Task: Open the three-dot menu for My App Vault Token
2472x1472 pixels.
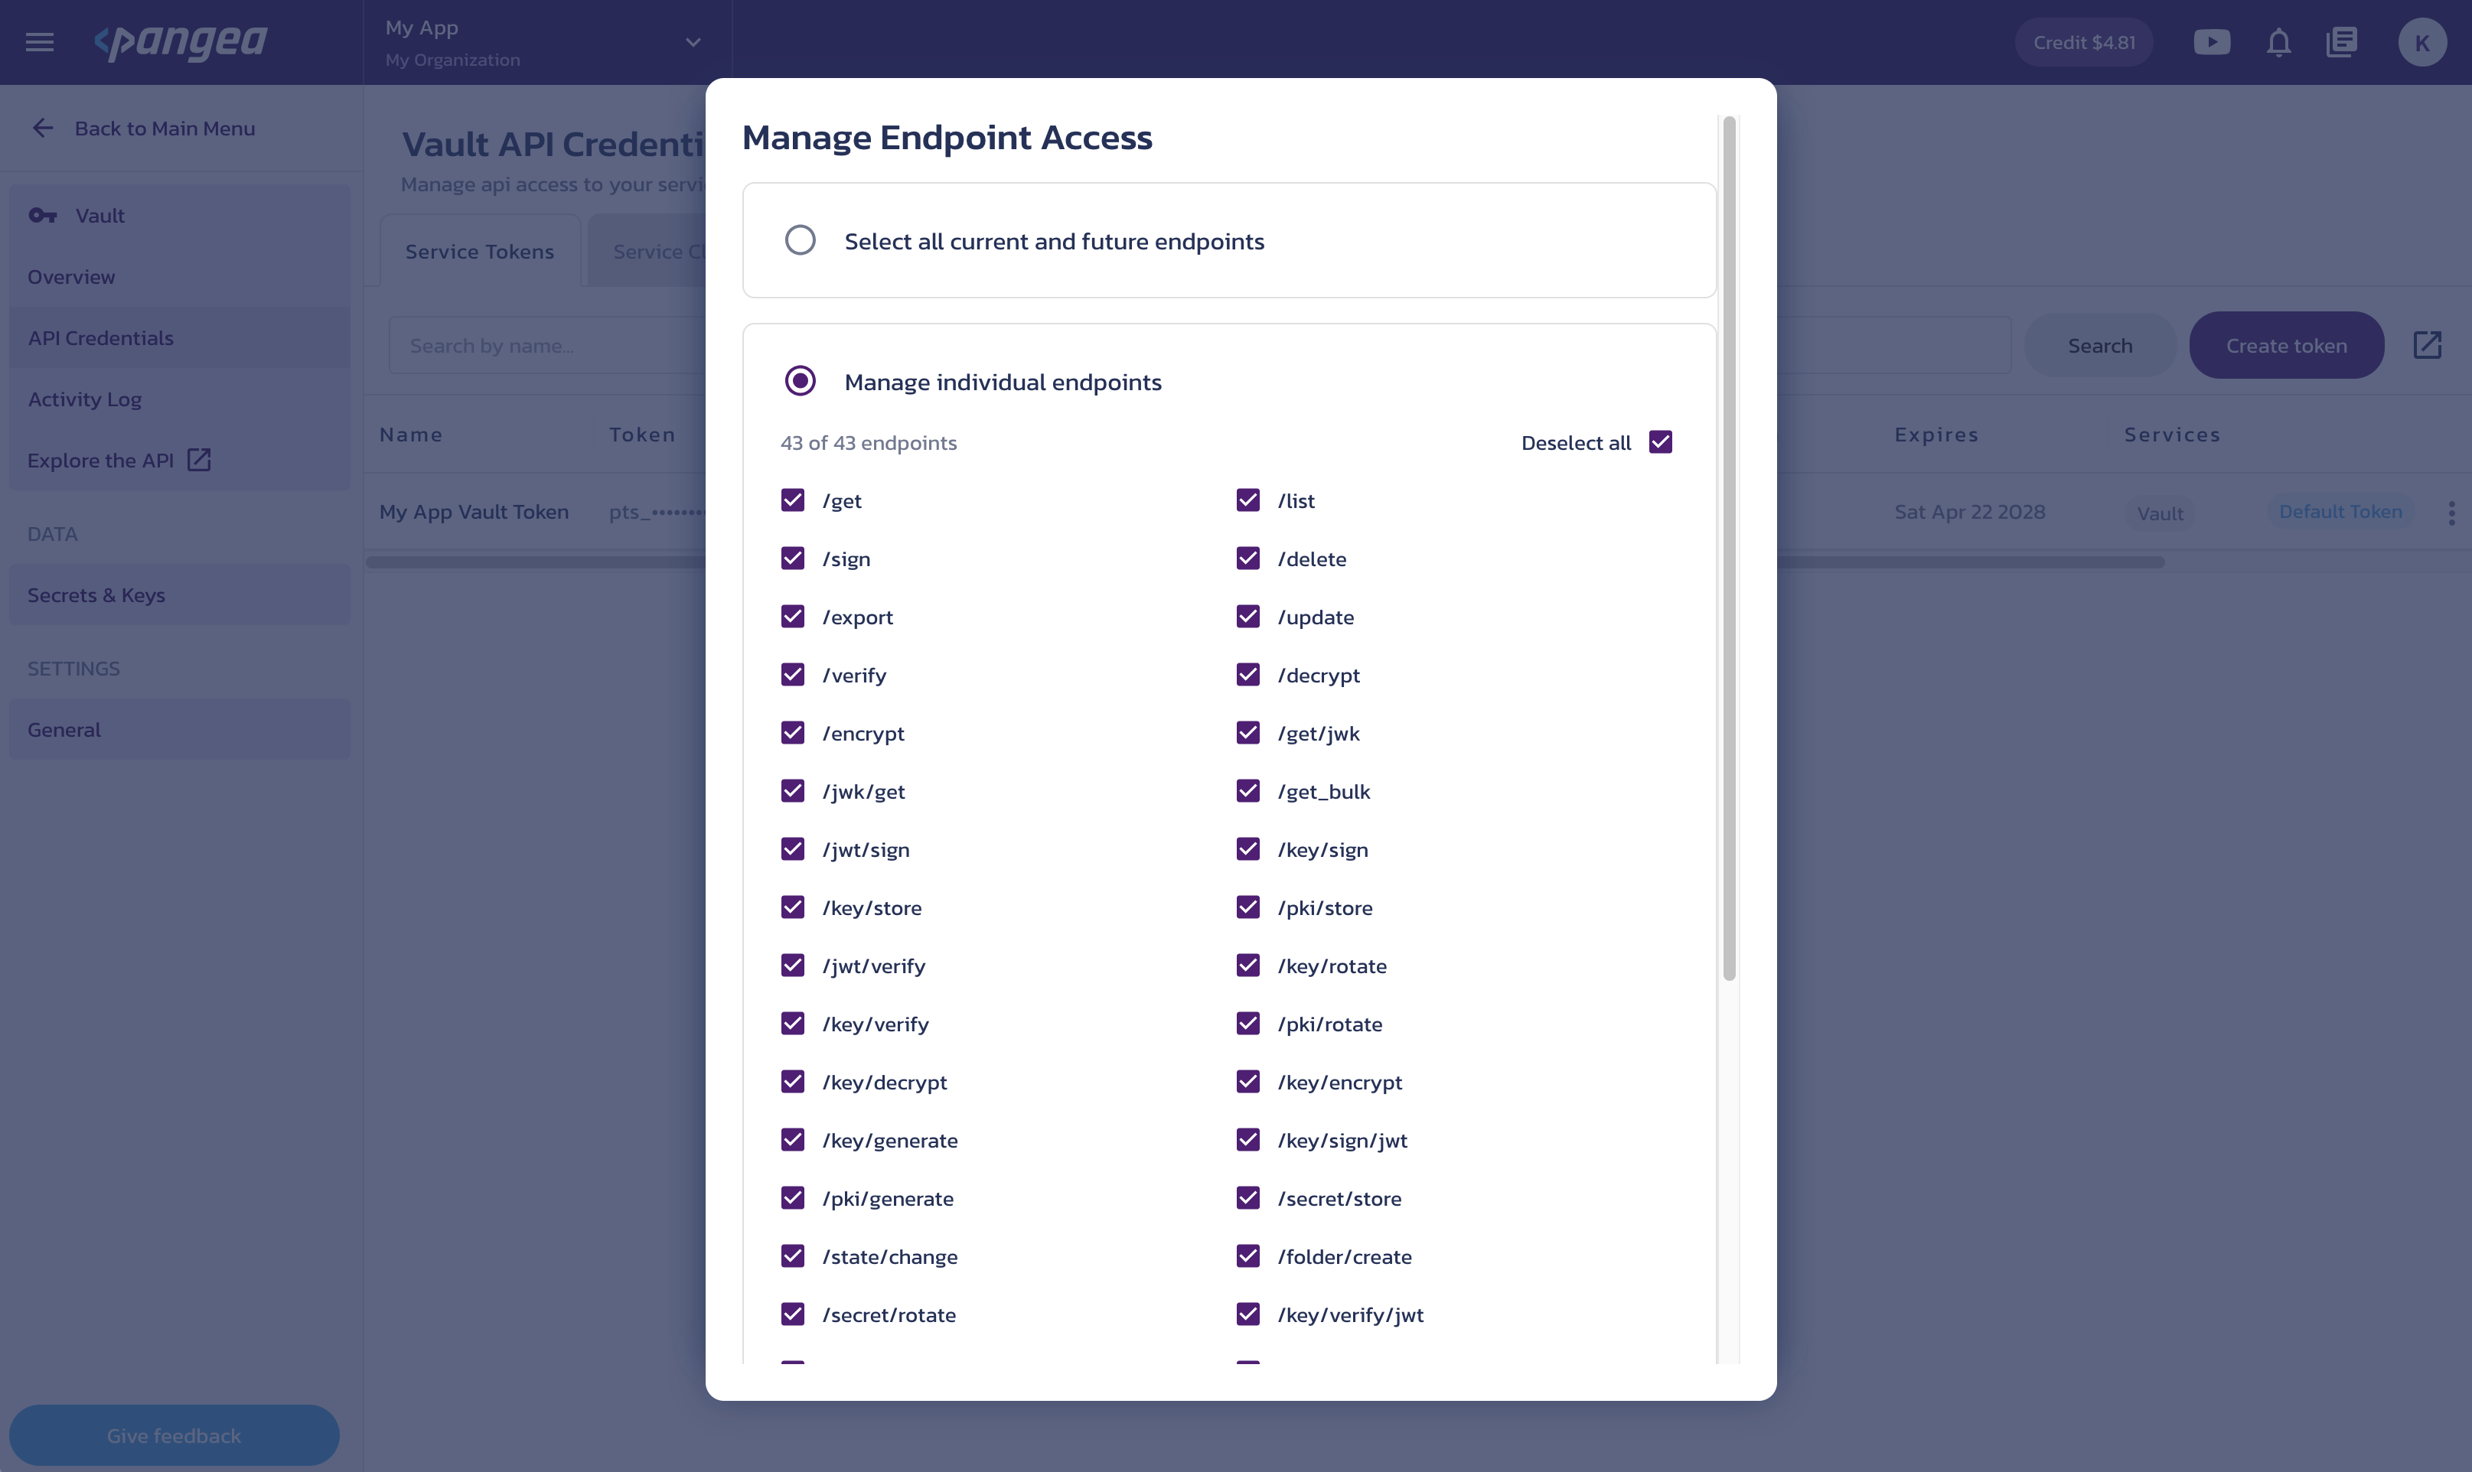Action: pyautogui.click(x=2451, y=513)
